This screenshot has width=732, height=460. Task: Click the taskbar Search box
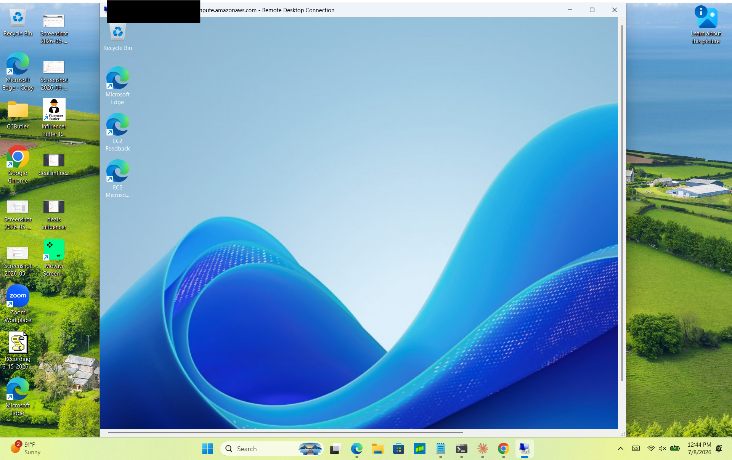(x=272, y=449)
